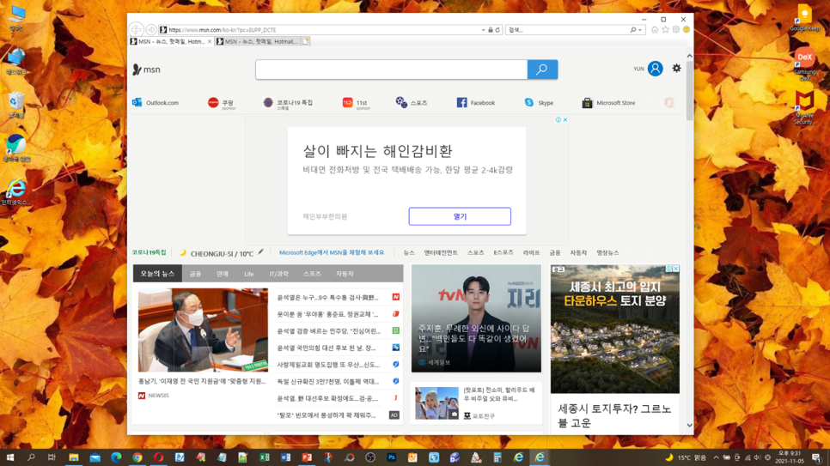Open 엔터테인먼트 in top navigation row

tap(441, 253)
